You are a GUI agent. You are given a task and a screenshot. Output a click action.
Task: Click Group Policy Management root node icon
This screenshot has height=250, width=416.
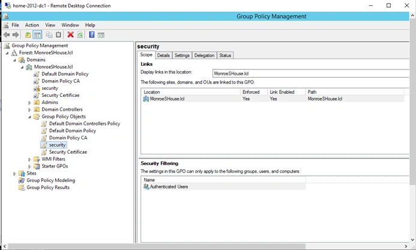[x=7, y=45]
